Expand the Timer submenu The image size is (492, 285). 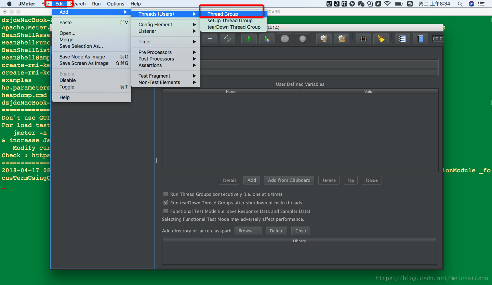[x=165, y=42]
